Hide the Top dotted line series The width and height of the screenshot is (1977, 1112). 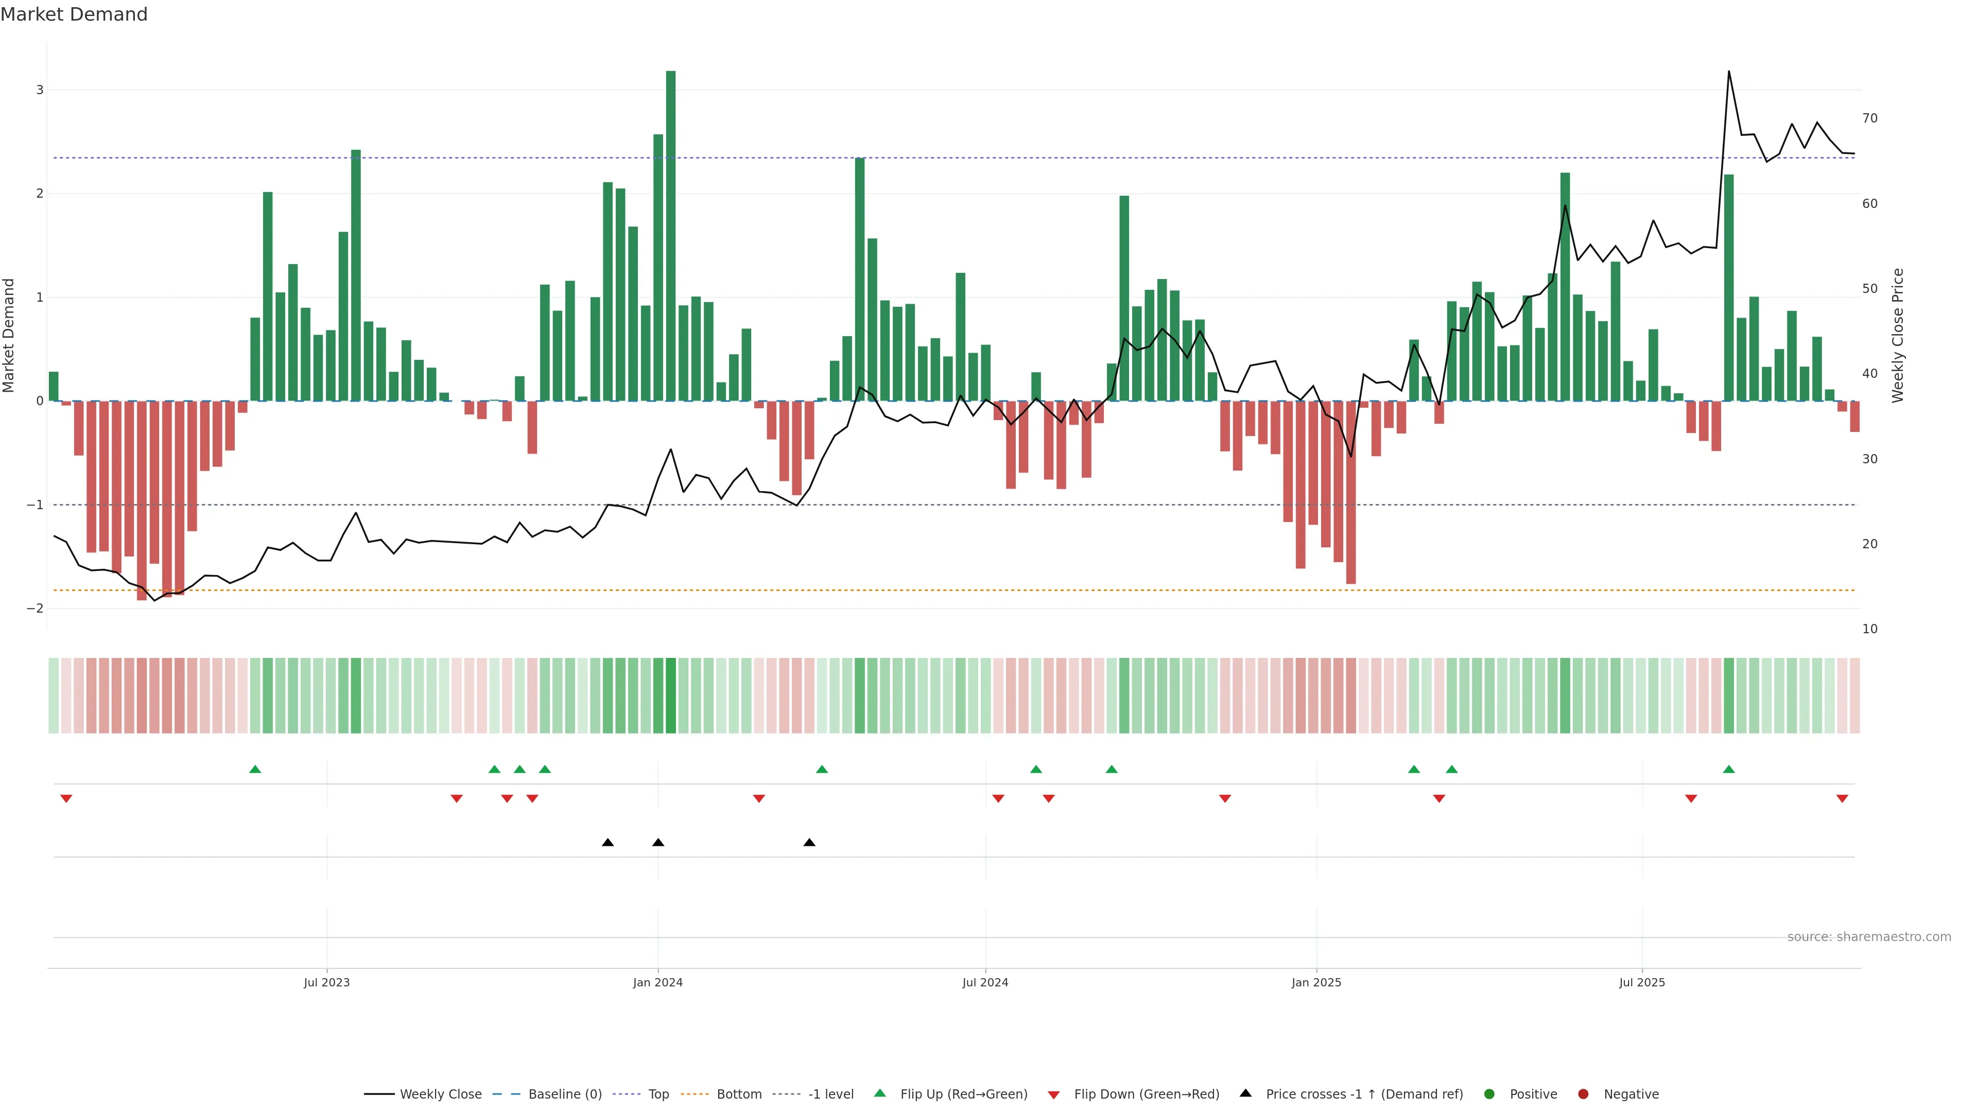click(x=658, y=1093)
